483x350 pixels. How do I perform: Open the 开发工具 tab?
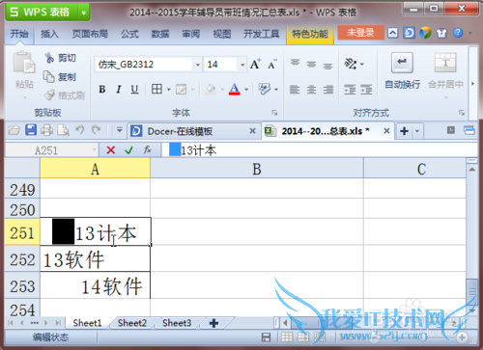[261, 34]
